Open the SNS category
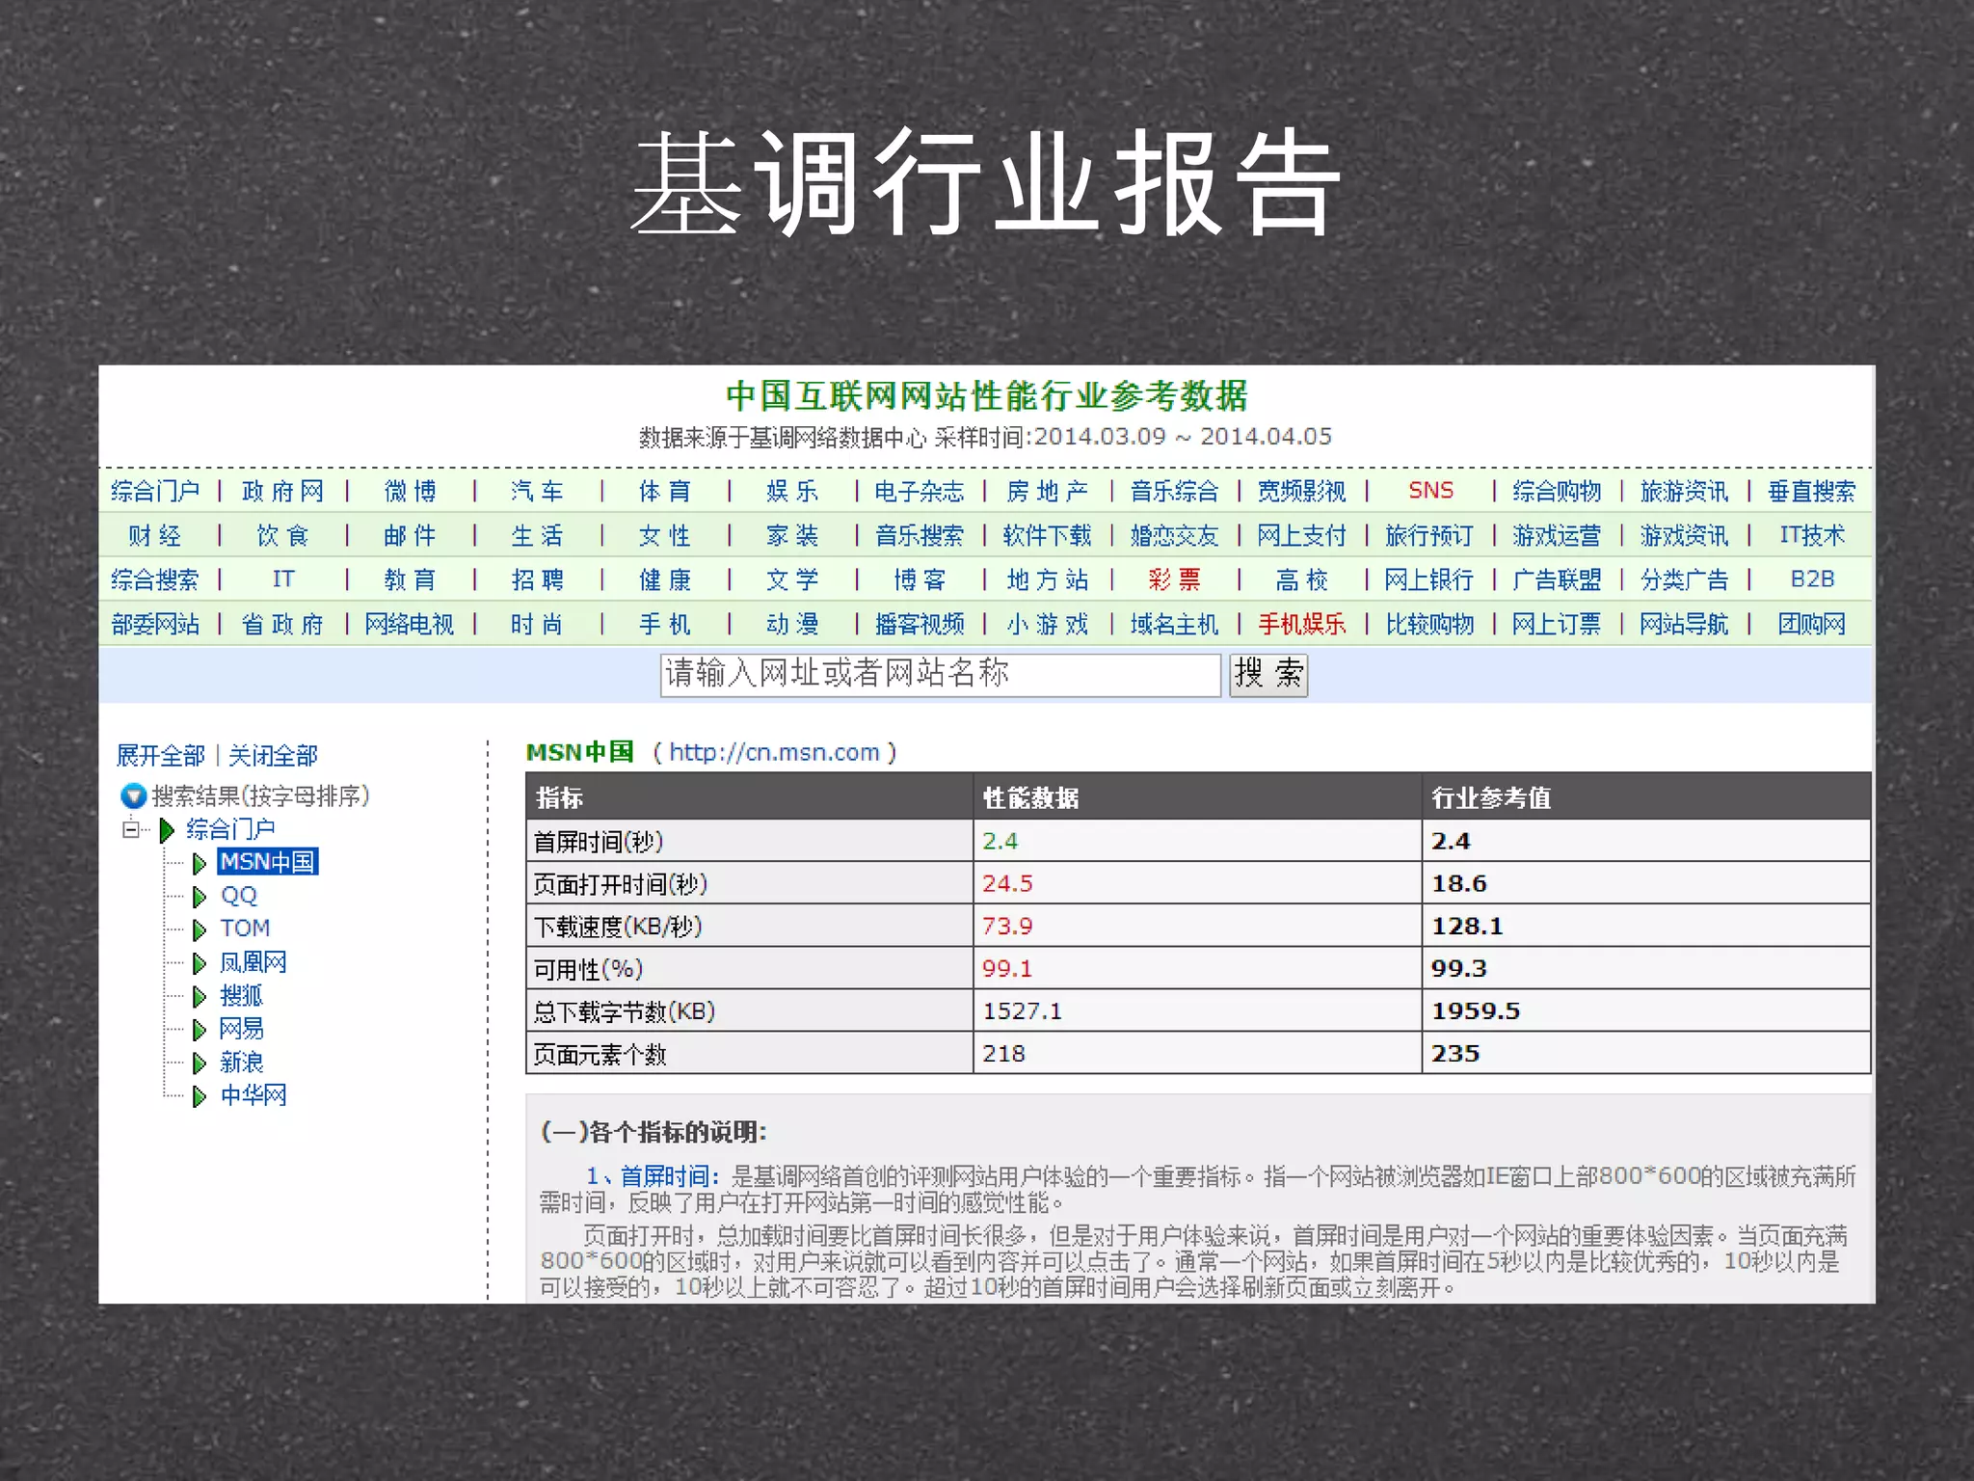 (1430, 490)
